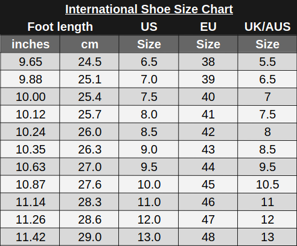
Task: Click the inches column header
Action: tap(30, 44)
